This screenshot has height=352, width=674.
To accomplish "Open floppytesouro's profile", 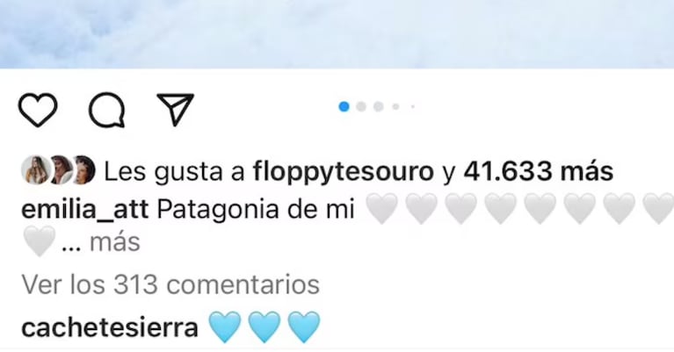I will pyautogui.click(x=344, y=172).
